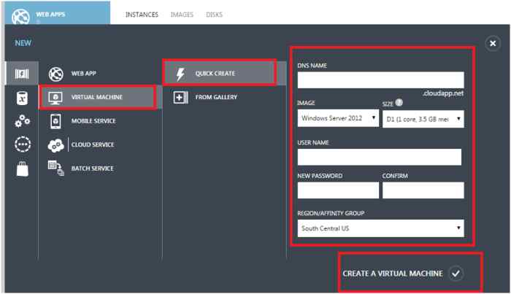Switch to the Instances tab
Viewport: 511px width, 294px height.
[142, 15]
